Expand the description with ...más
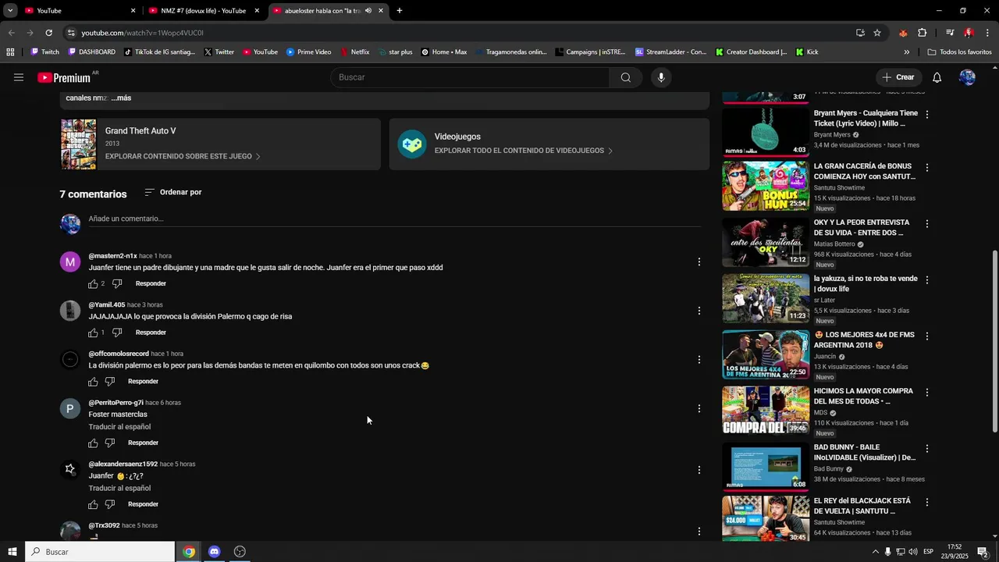This screenshot has width=999, height=562. click(121, 98)
